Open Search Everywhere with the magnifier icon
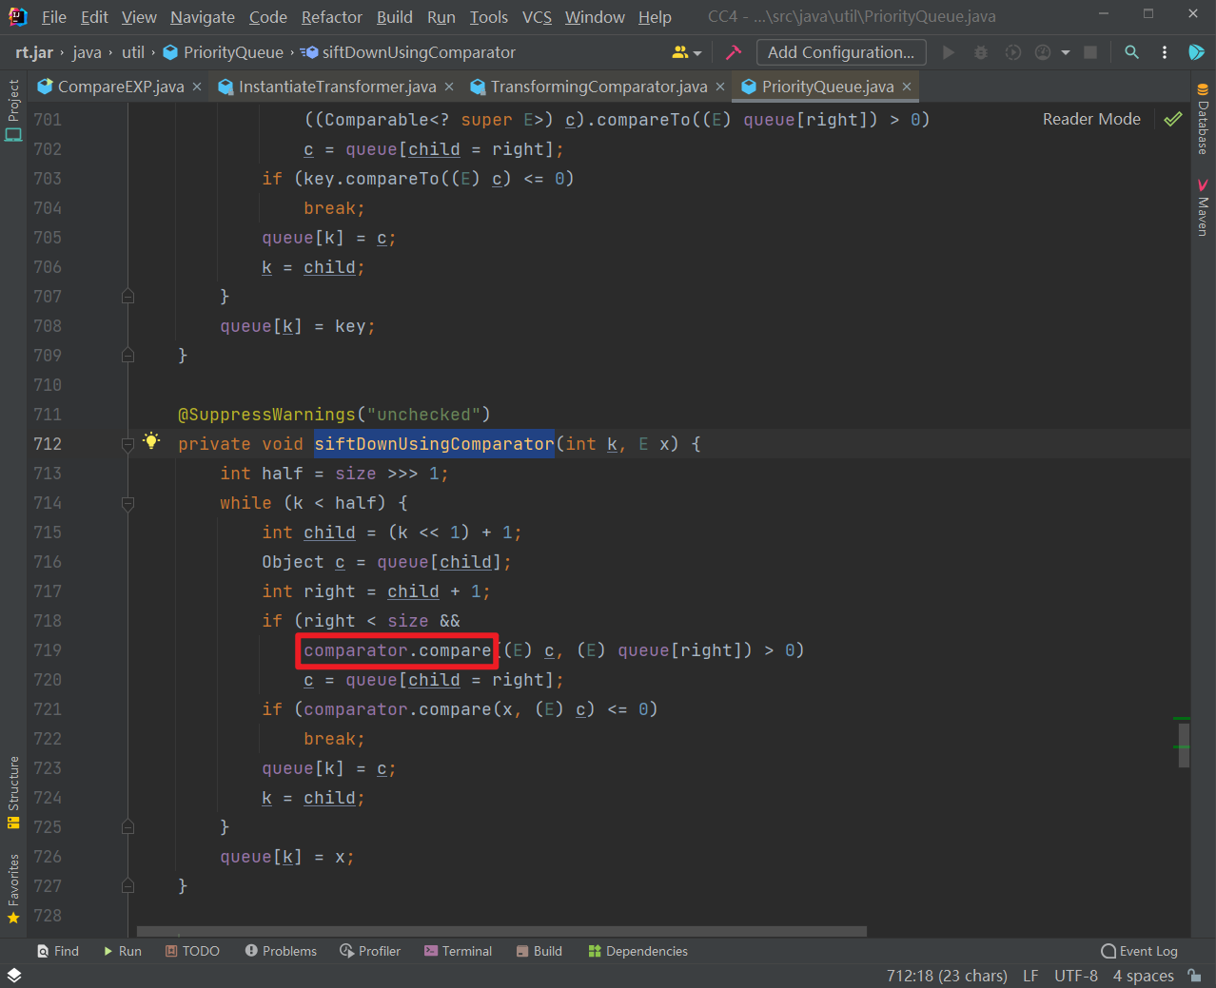Viewport: 1216px width, 988px height. pos(1131,52)
